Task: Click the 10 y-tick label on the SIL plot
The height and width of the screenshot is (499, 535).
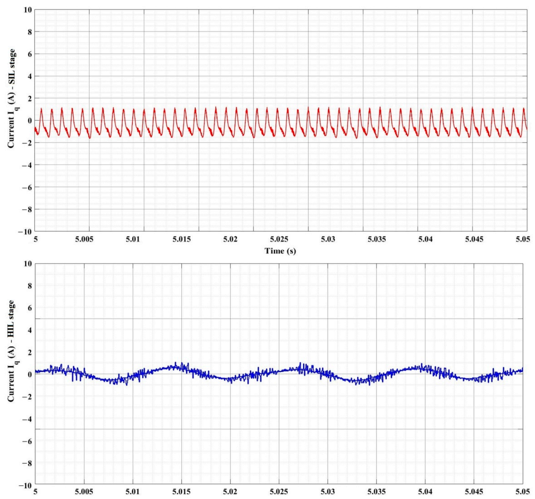Action: coord(27,10)
